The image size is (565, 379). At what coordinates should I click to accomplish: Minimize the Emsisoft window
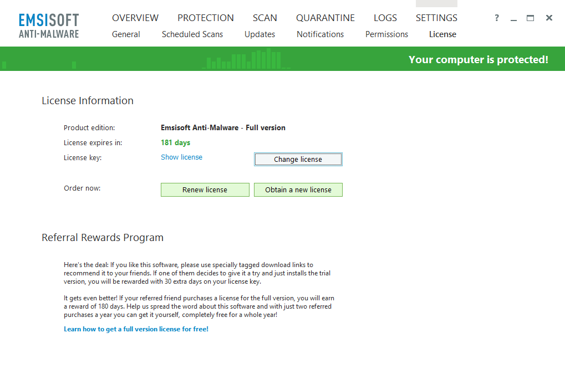pyautogui.click(x=514, y=19)
